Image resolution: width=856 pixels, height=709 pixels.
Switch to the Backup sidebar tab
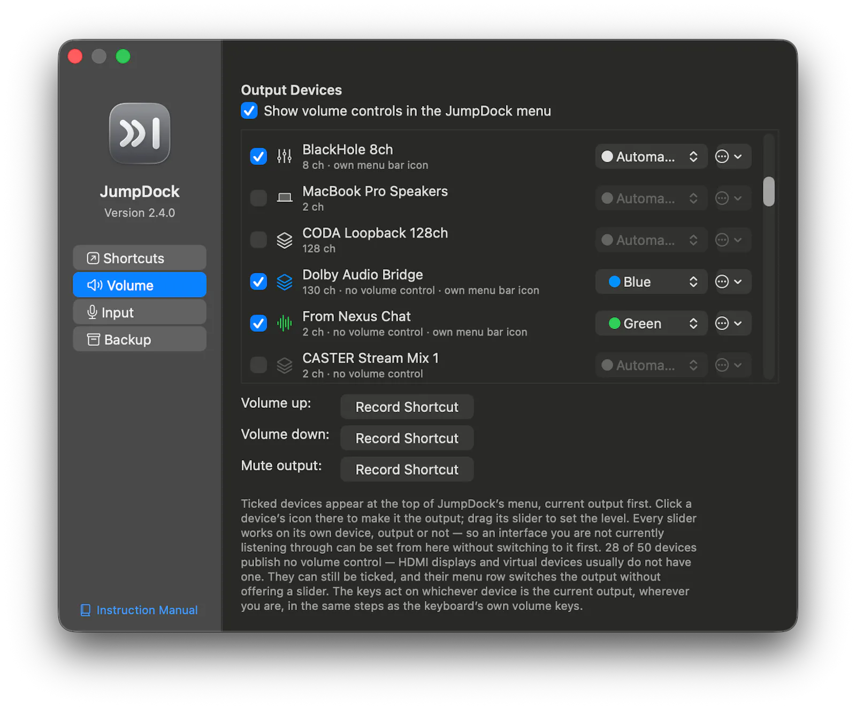click(x=140, y=339)
